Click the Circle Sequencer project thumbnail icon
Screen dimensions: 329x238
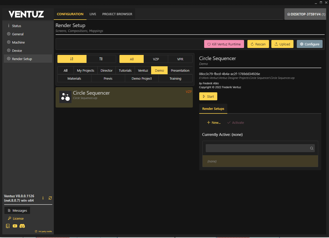tap(65, 97)
